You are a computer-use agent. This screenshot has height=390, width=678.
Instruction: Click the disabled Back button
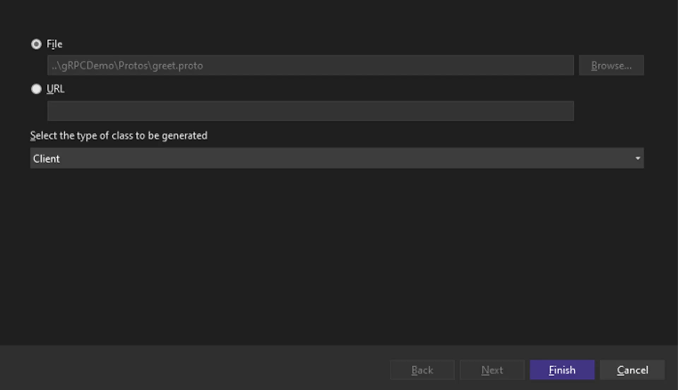click(x=422, y=370)
